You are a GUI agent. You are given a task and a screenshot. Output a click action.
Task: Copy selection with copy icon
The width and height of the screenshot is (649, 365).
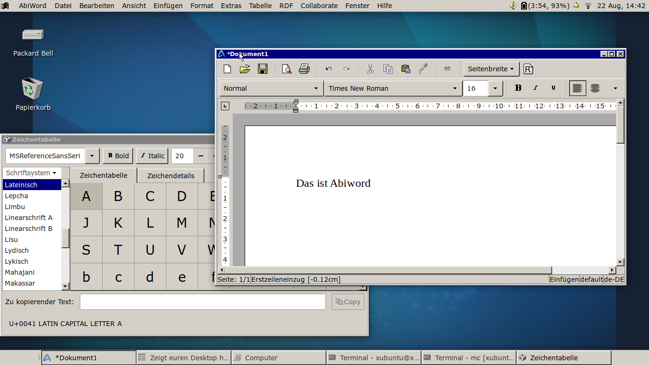tap(388, 69)
